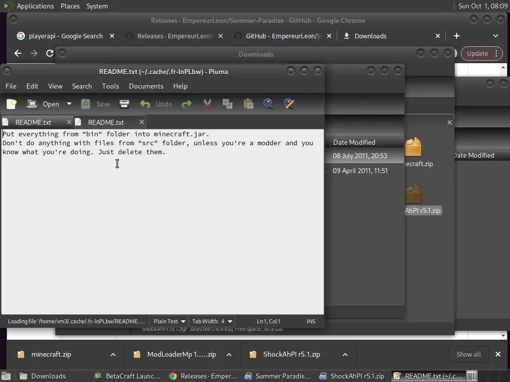Close the first README.txt tab
510x382 pixels.
click(x=69, y=122)
